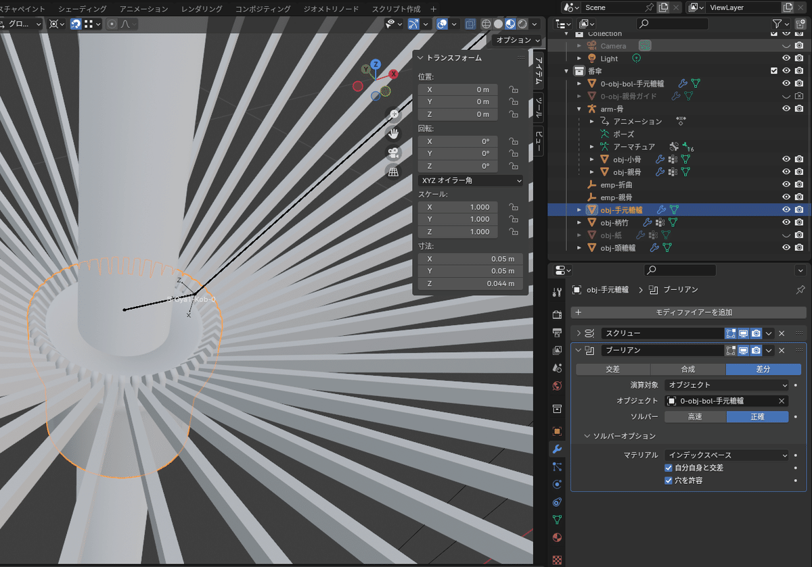This screenshot has height=567, width=812.
Task: Open the Tool properties tab icon
Action: pos(557,292)
